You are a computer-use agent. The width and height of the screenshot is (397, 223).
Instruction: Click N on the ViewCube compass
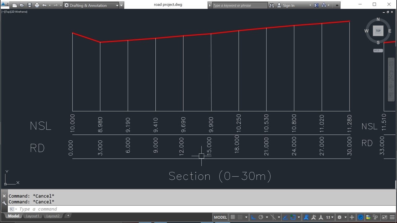pos(378,19)
